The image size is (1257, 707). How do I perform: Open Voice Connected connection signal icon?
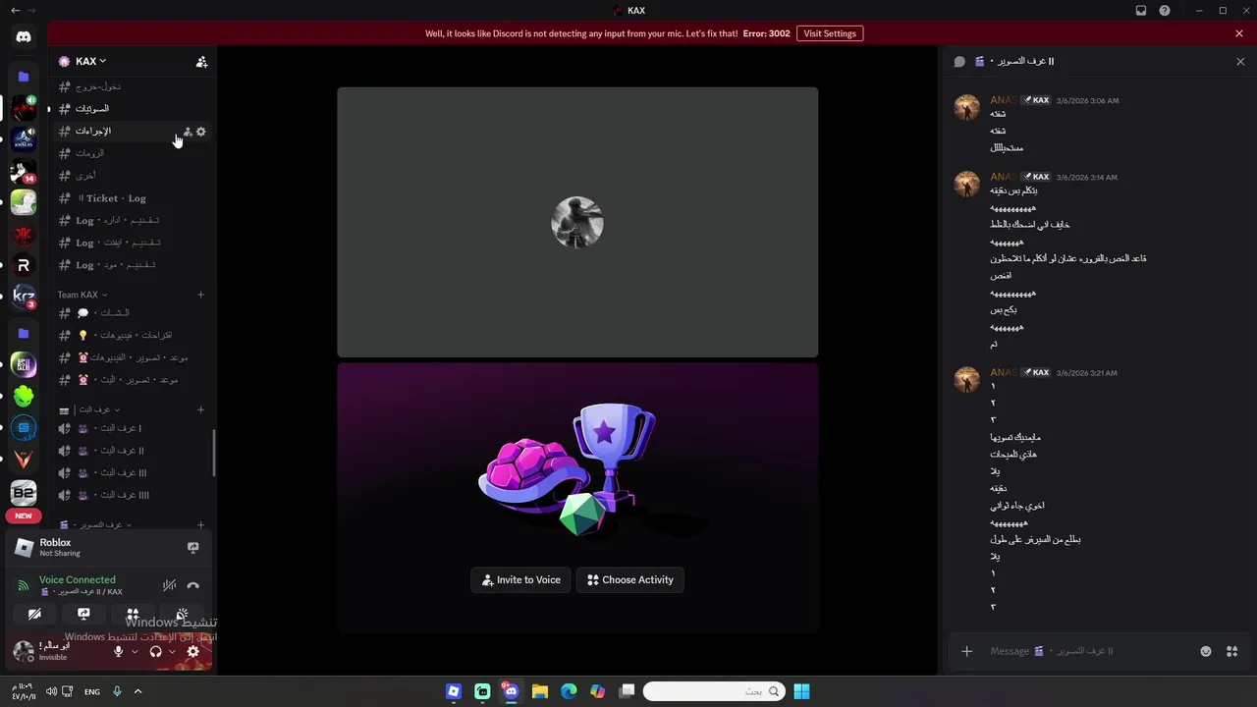[x=24, y=585]
